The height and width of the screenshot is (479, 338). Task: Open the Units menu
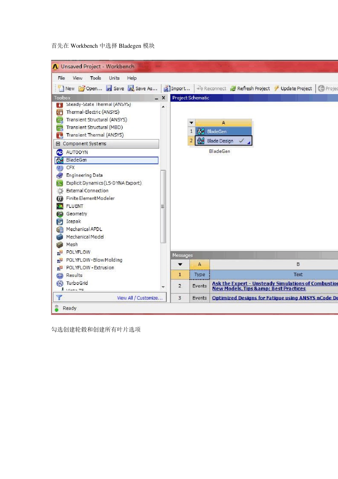pos(114,78)
